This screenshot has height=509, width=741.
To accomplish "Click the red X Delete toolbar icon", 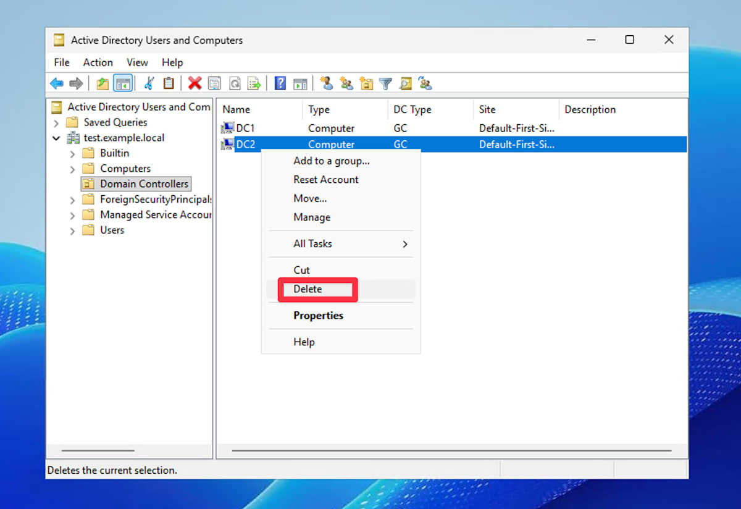I will 195,83.
